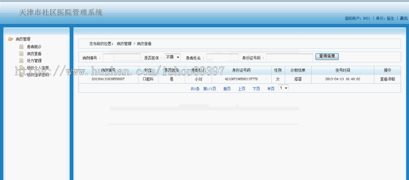
Task: Focus the 患者姓名 search input field
Action: click(222, 57)
